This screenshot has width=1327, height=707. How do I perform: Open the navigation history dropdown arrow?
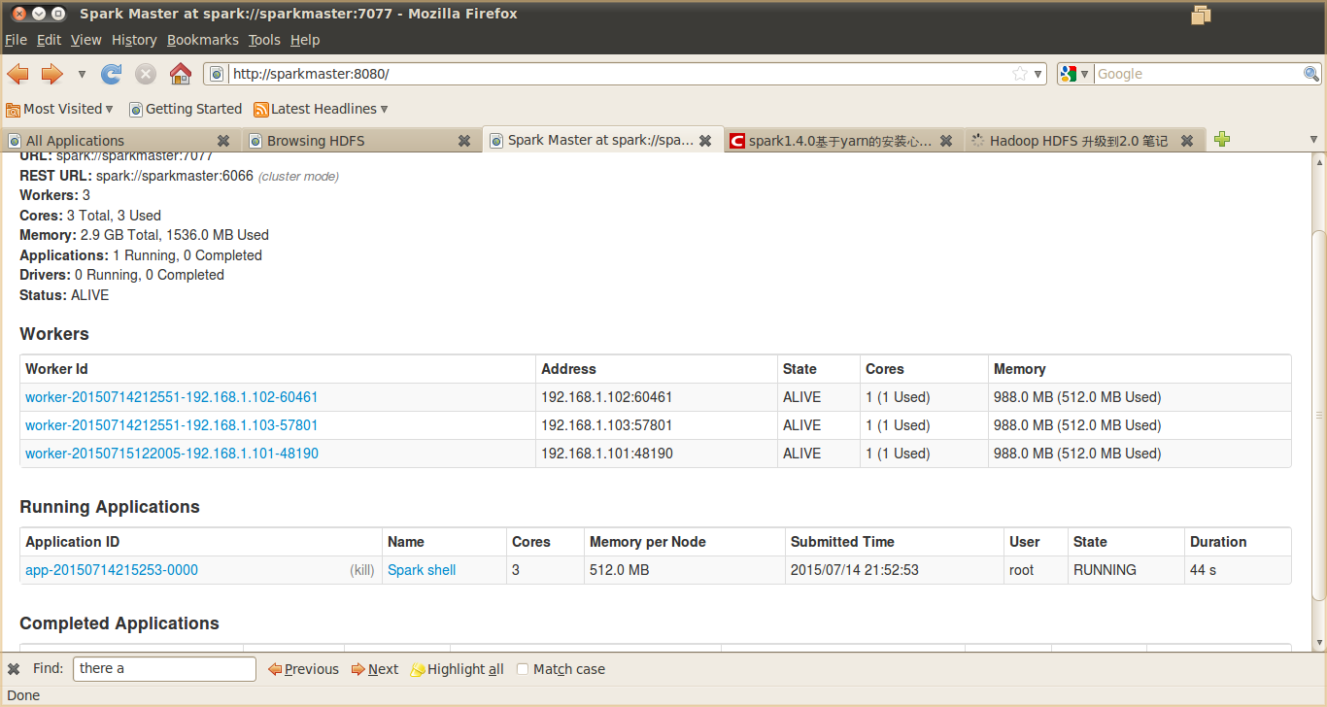tap(82, 74)
